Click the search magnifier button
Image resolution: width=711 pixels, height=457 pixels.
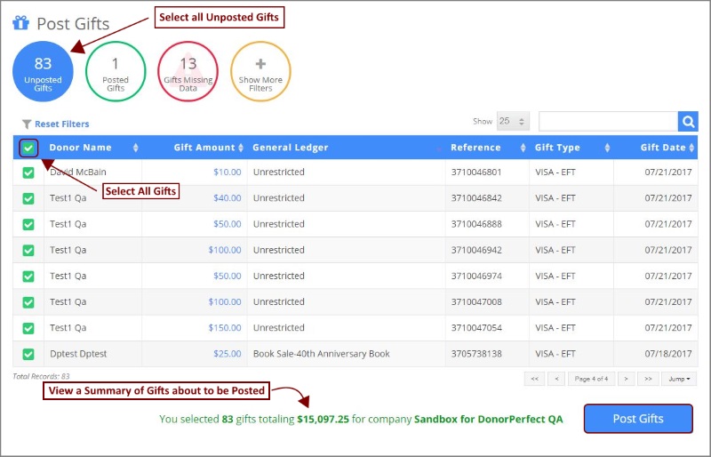click(688, 122)
